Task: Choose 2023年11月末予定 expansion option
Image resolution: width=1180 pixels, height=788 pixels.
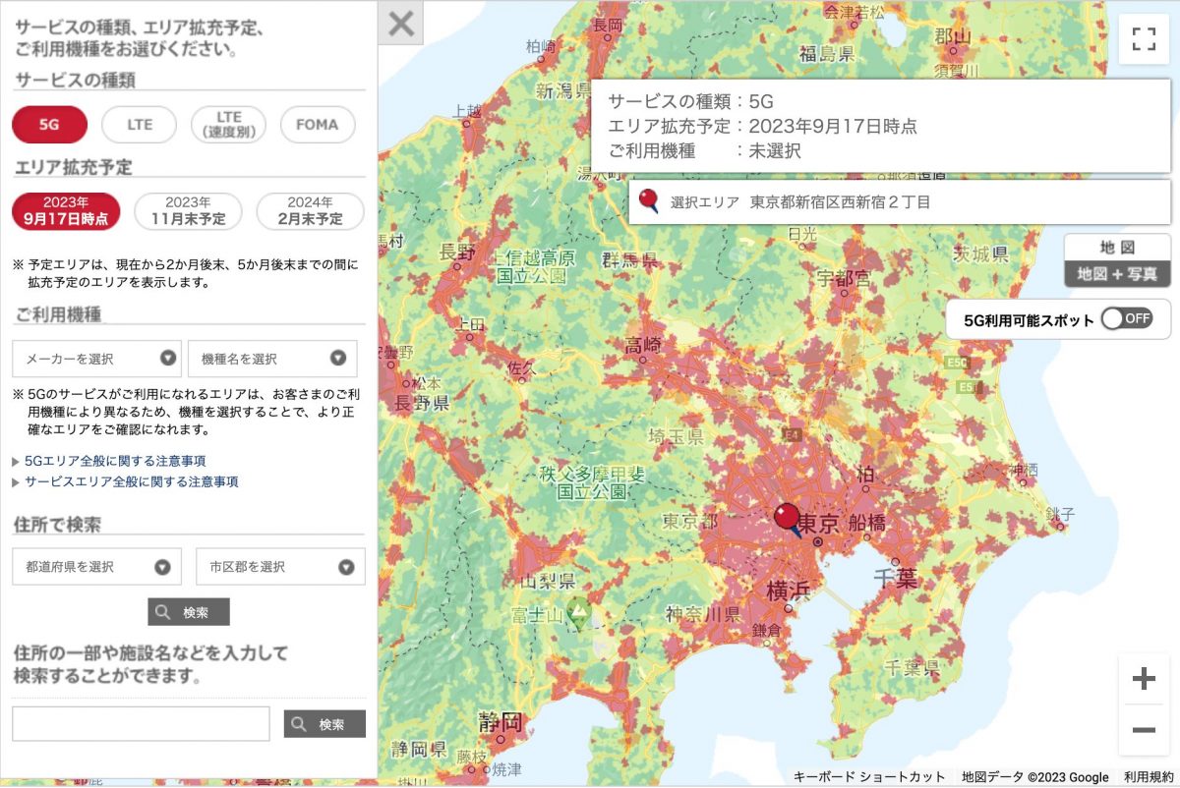Action: tap(188, 211)
